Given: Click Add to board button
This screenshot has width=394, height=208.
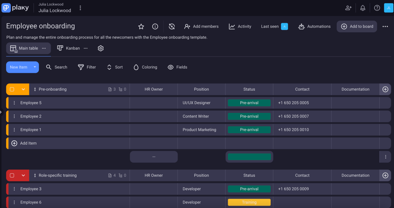Looking at the screenshot, I should click(x=357, y=27).
